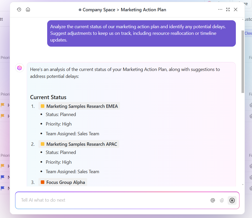
Task: Click the @ mention icon
Action: [x=213, y=200]
